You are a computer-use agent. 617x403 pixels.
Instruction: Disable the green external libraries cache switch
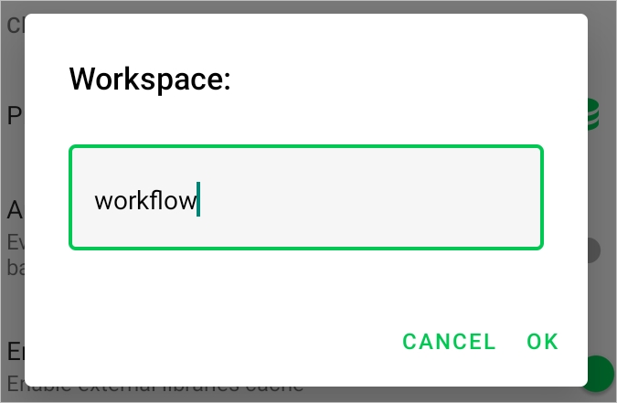599,371
